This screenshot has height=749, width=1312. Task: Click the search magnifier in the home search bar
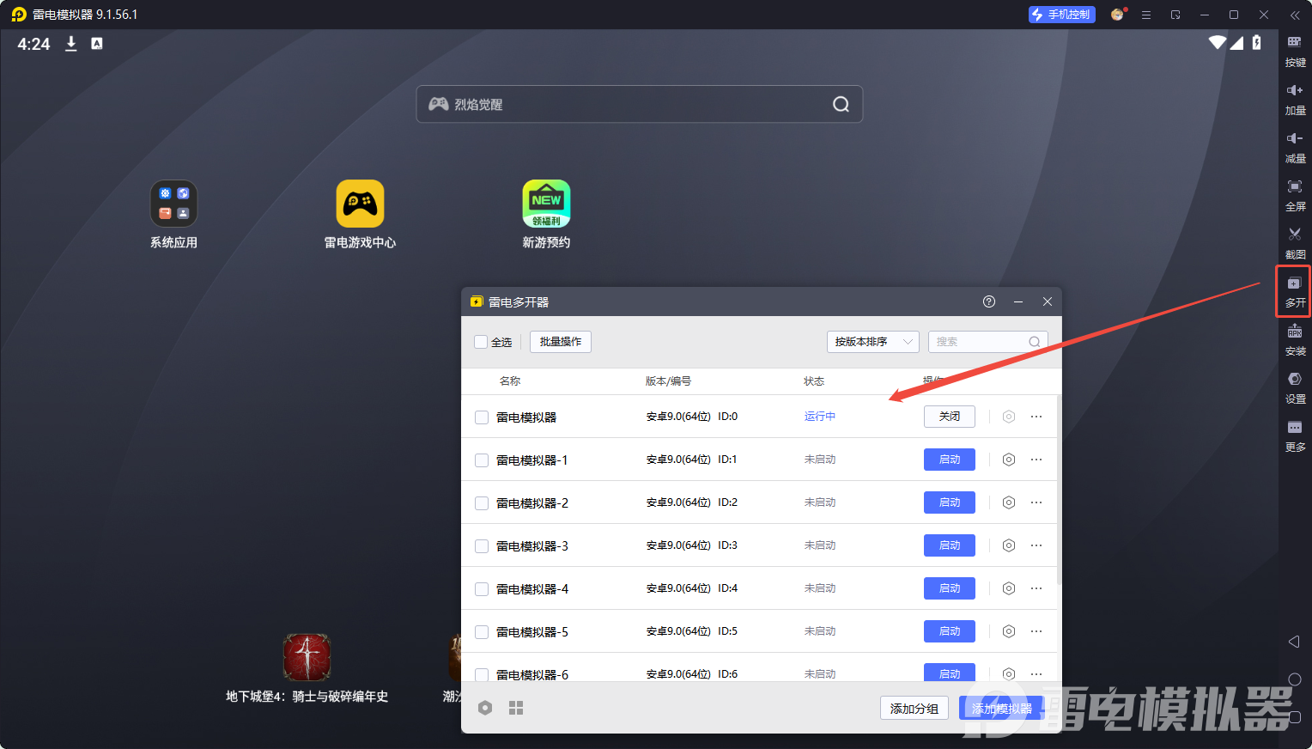(x=841, y=104)
